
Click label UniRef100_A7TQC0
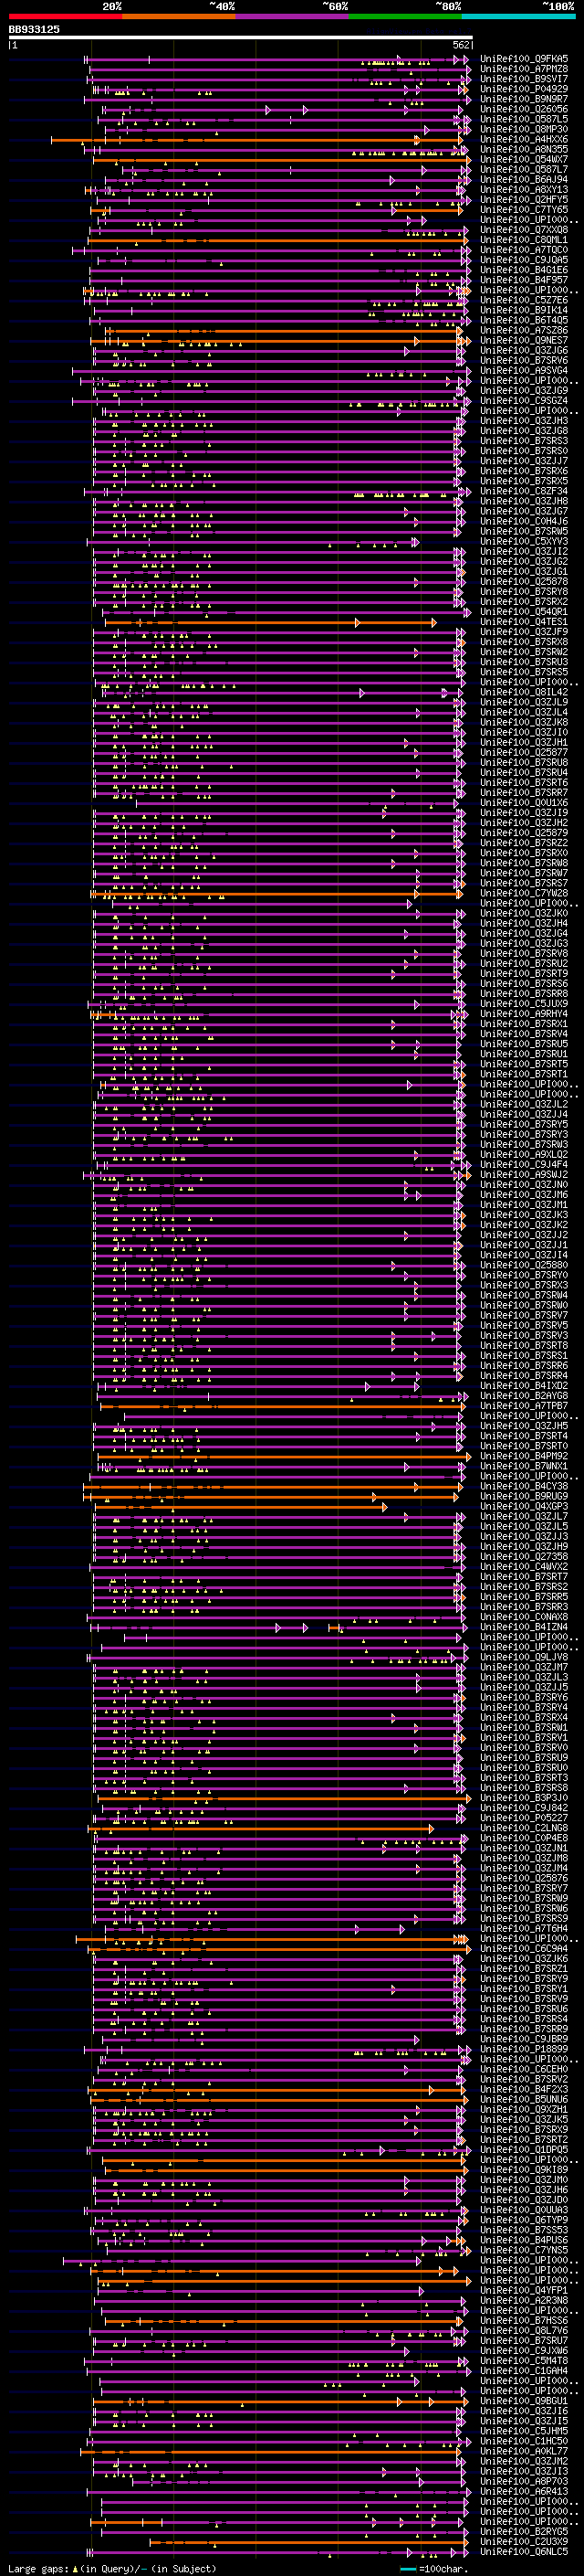(x=524, y=250)
